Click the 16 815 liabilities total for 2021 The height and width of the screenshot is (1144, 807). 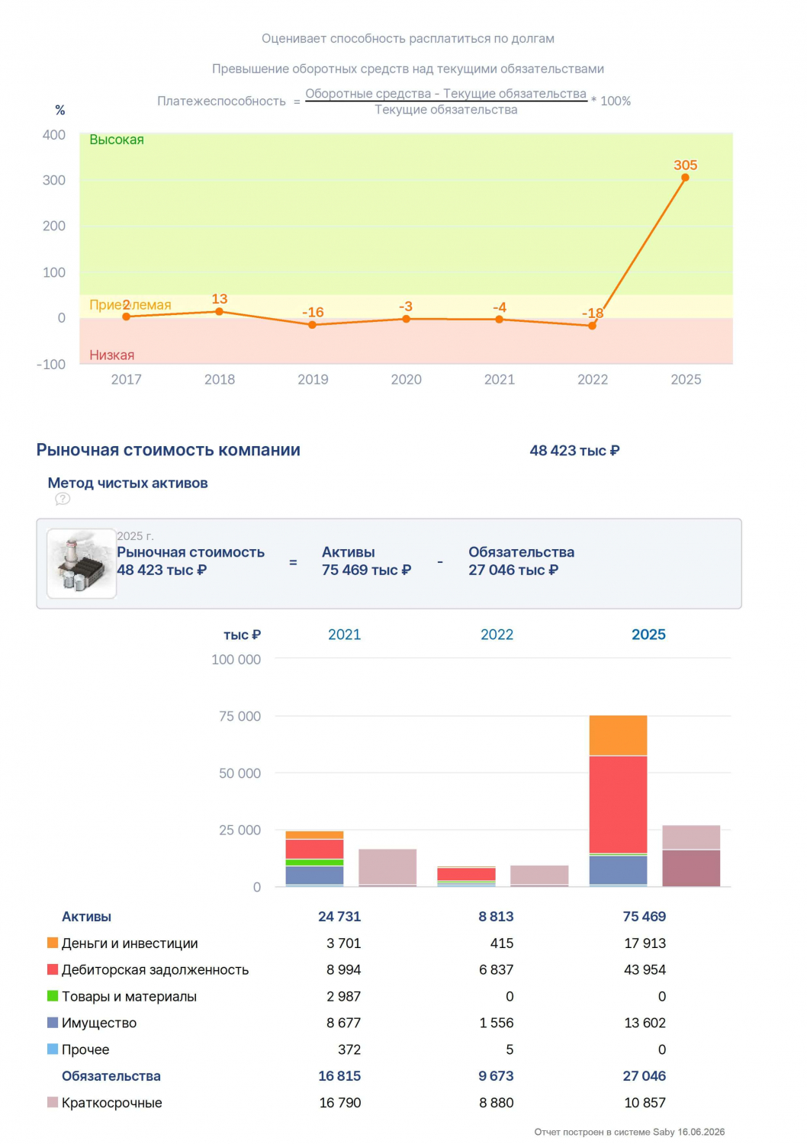[339, 1076]
